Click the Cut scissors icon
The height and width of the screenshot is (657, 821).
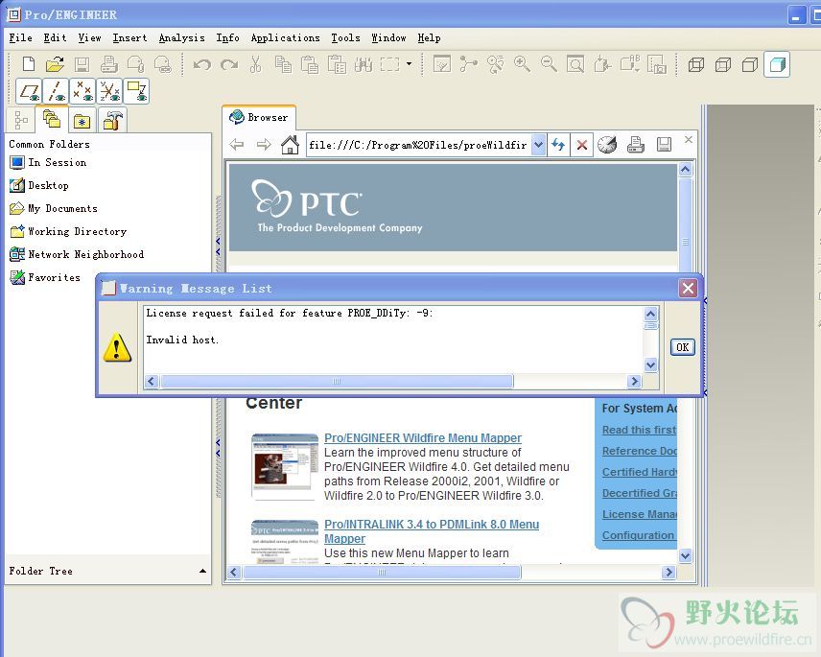tap(255, 64)
